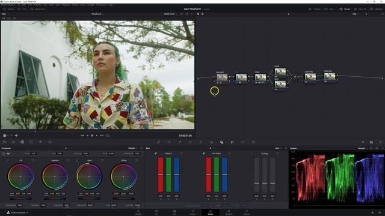Open the Color Warper palette
This screenshot has height=216, width=385.
(x=169, y=142)
